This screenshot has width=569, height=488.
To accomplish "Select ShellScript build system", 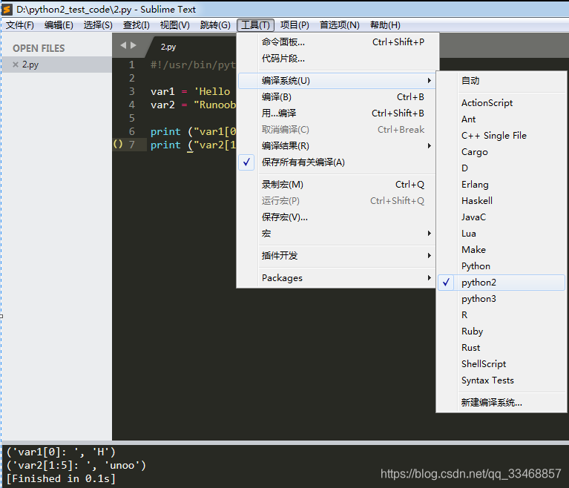I will click(501, 364).
